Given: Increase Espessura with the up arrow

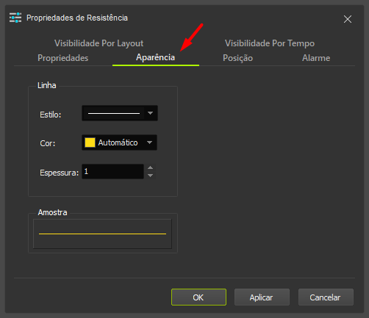Looking at the screenshot, I should 151,167.
